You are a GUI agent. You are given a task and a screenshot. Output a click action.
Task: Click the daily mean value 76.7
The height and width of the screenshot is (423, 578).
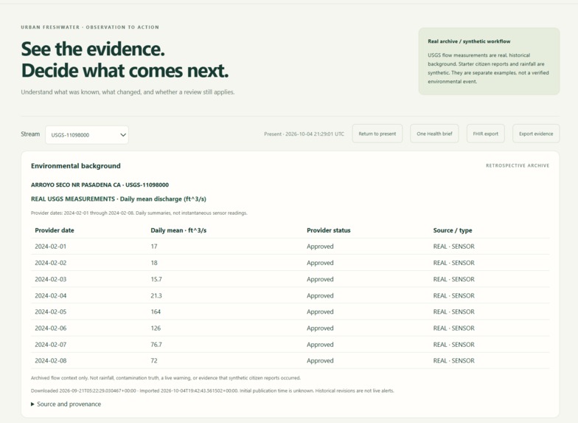(x=156, y=345)
